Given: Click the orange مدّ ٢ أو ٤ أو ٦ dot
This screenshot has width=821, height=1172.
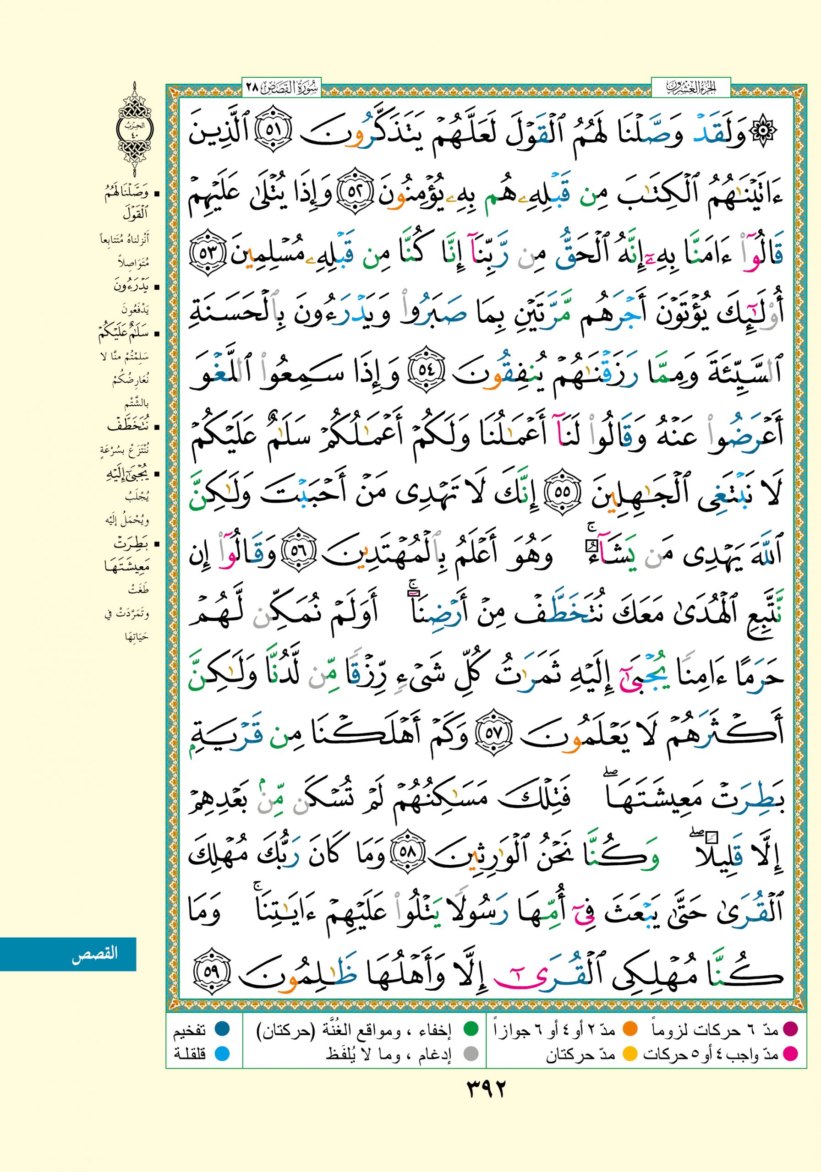Looking at the screenshot, I should click(630, 1030).
